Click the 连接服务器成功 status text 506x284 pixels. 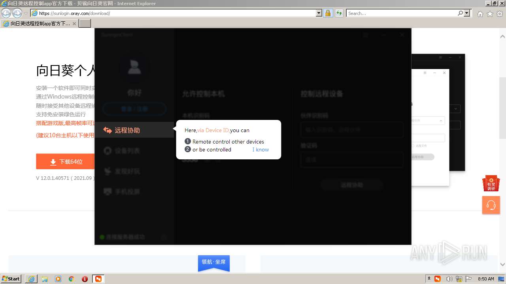click(125, 237)
